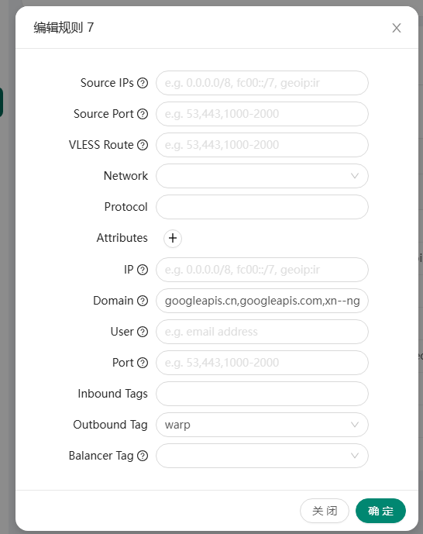The height and width of the screenshot is (534, 423).
Task: Click the 关闭 close button
Action: tap(325, 511)
